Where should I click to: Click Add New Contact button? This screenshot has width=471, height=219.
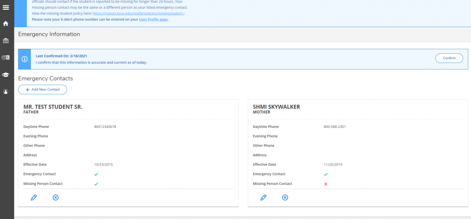43,89
